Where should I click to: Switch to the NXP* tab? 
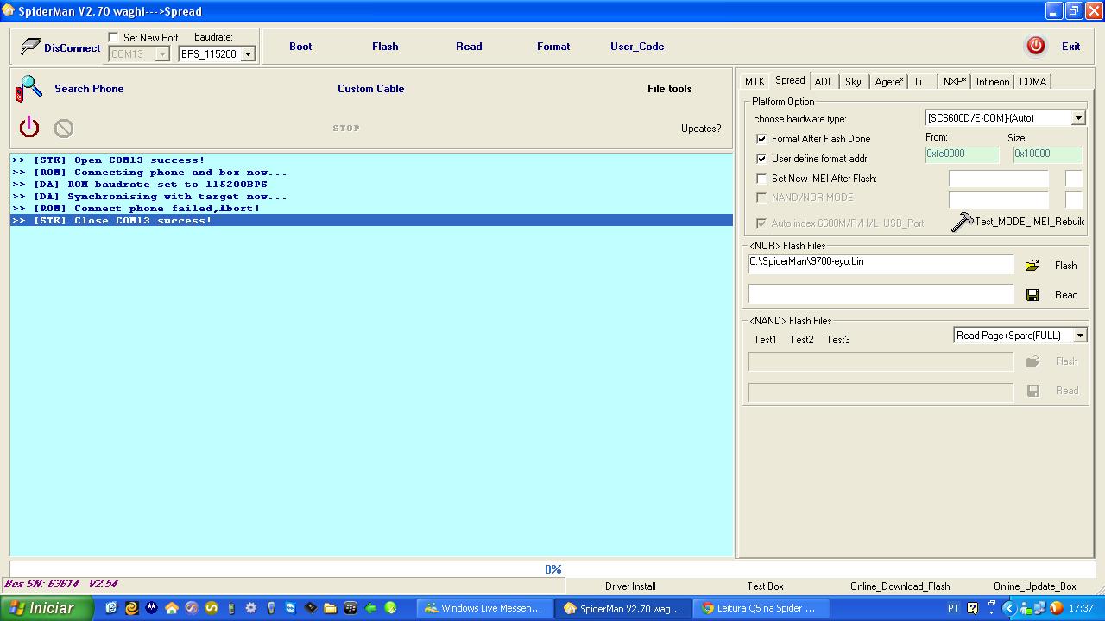pyautogui.click(x=955, y=82)
